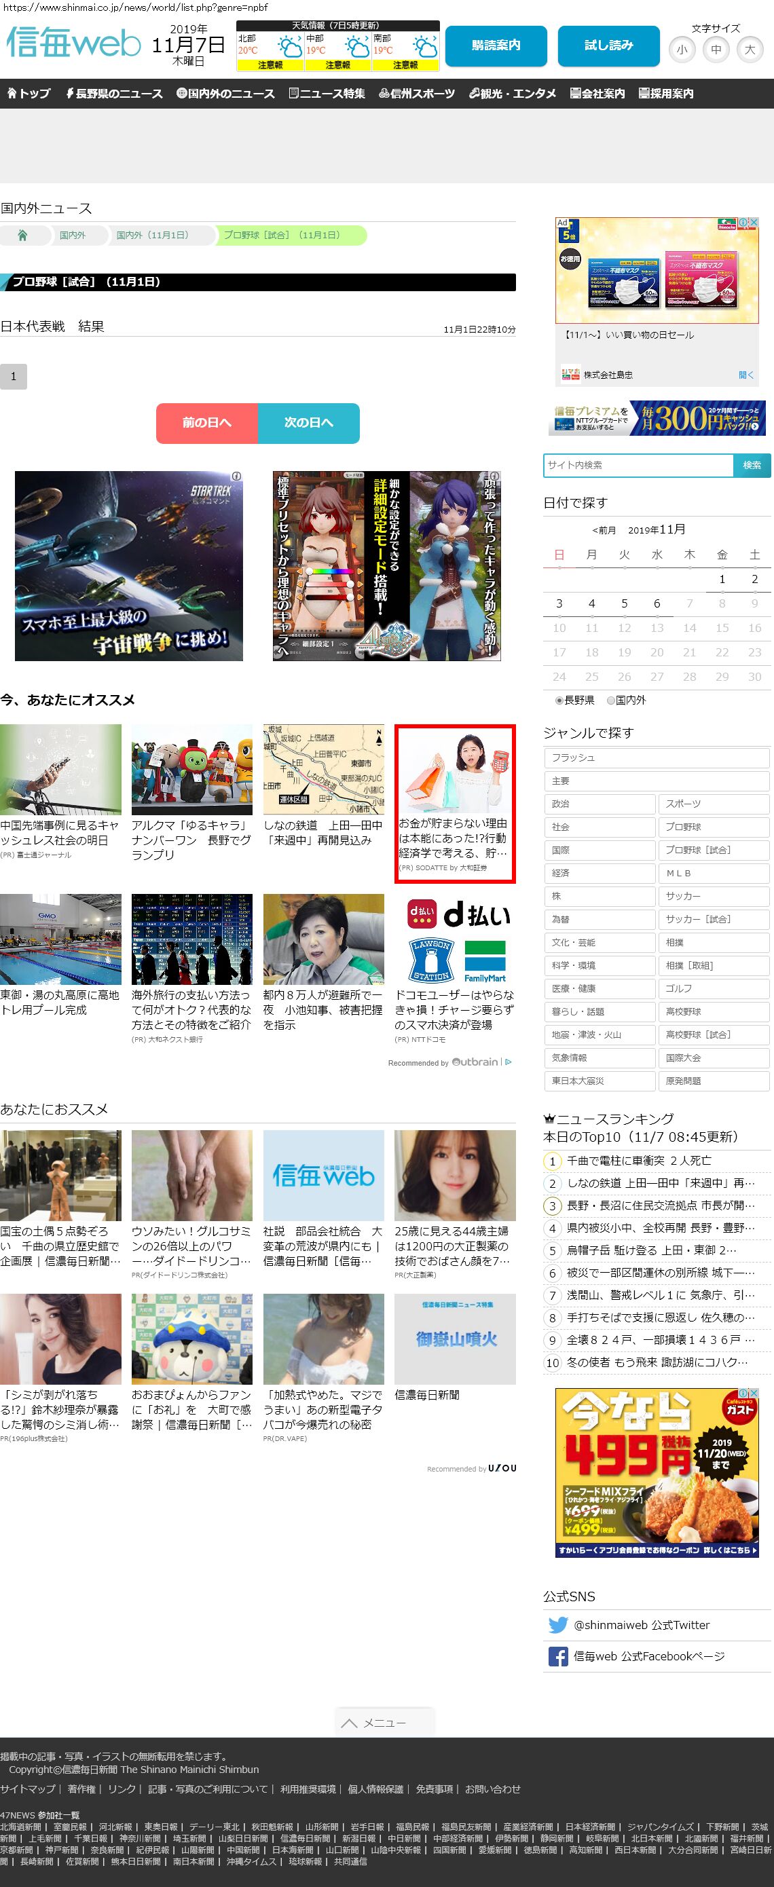774x1887 pixels.
Task: Select the 長野県 radio button
Action: (x=559, y=700)
